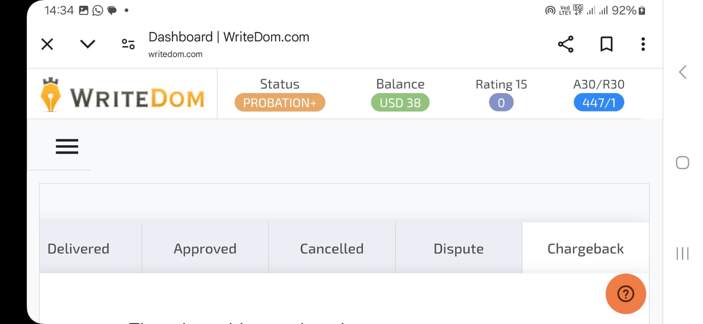Viewport: 703px width, 324px height.
Task: Bookmark this WriteDom page
Action: (606, 44)
